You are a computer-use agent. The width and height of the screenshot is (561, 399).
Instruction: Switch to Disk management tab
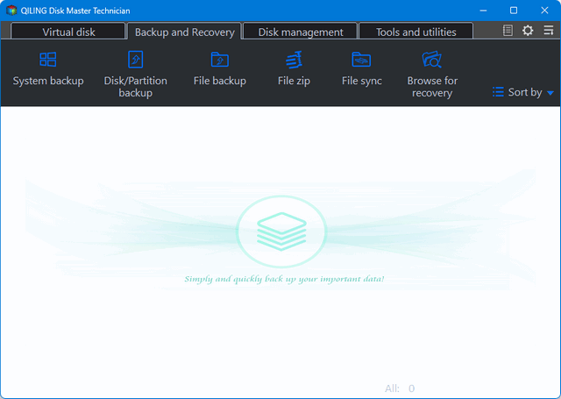[301, 32]
